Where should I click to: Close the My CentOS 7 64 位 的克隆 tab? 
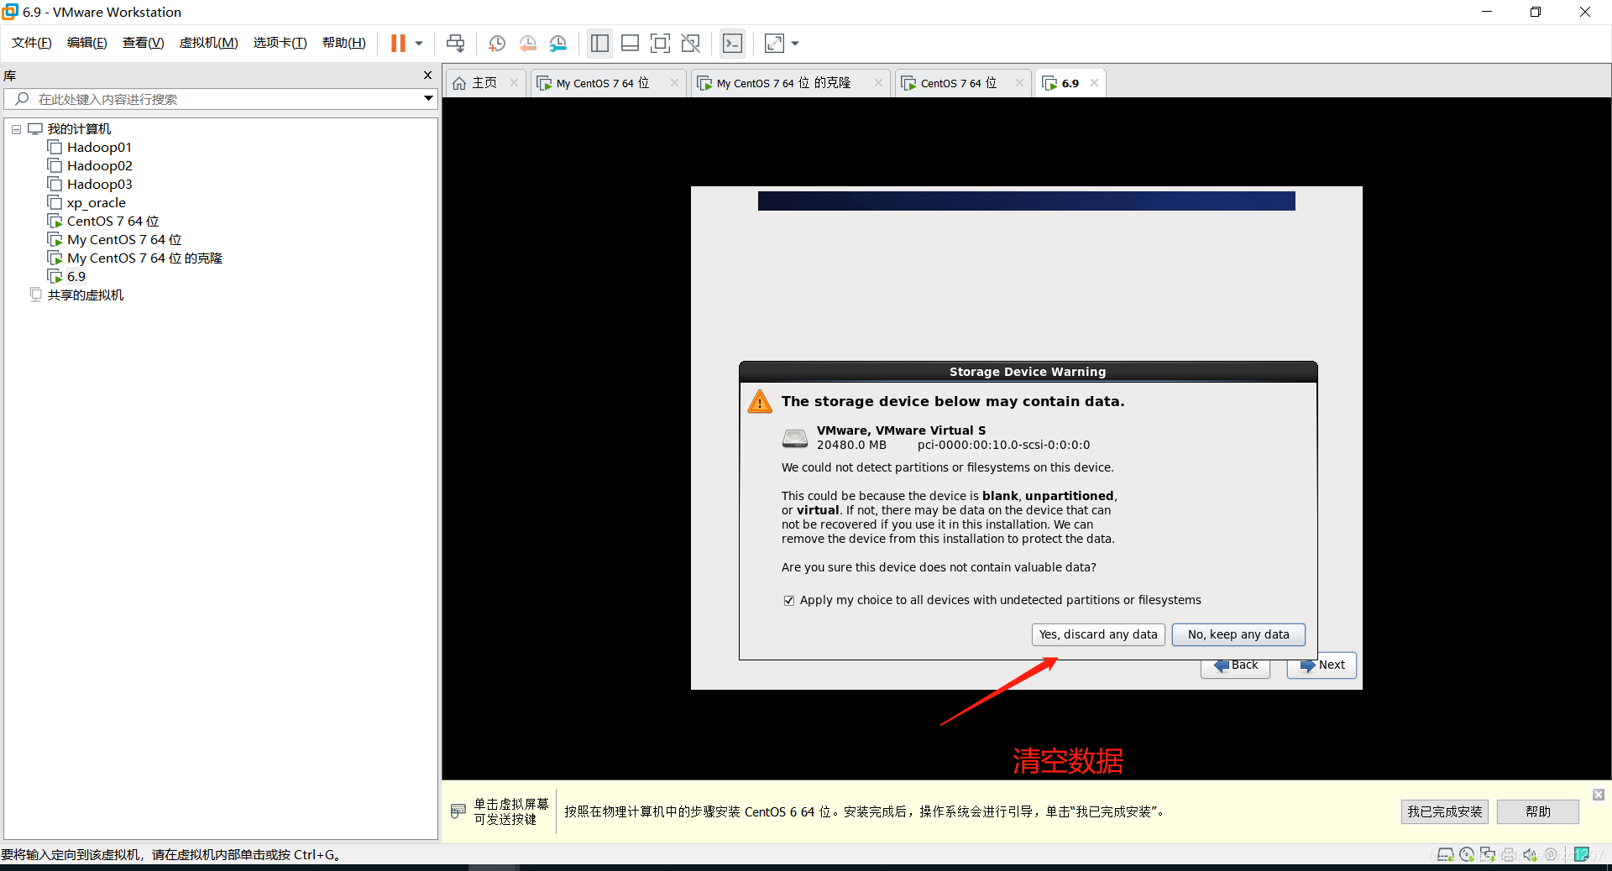pos(878,83)
